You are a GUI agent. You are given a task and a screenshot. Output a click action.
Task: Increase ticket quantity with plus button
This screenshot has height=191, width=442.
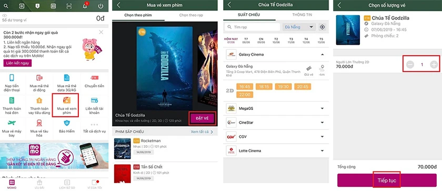click(434, 65)
